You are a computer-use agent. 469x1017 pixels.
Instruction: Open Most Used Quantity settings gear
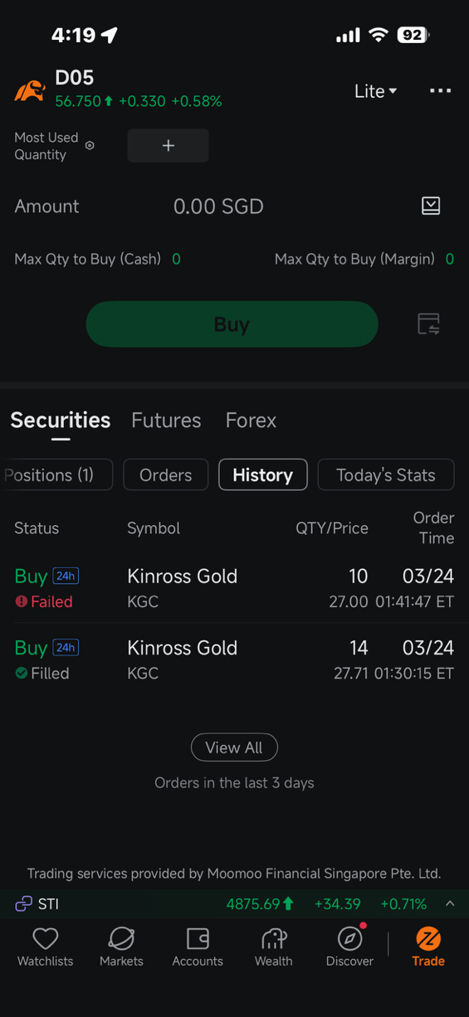click(x=90, y=145)
